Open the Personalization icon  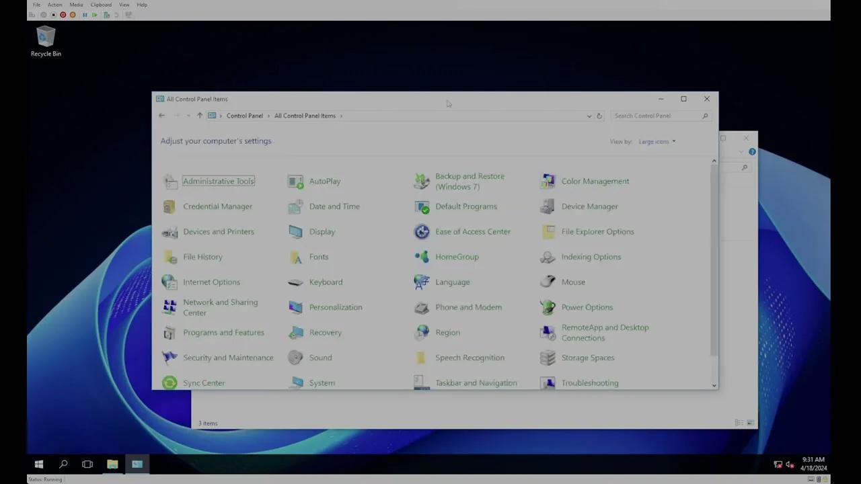coord(295,307)
